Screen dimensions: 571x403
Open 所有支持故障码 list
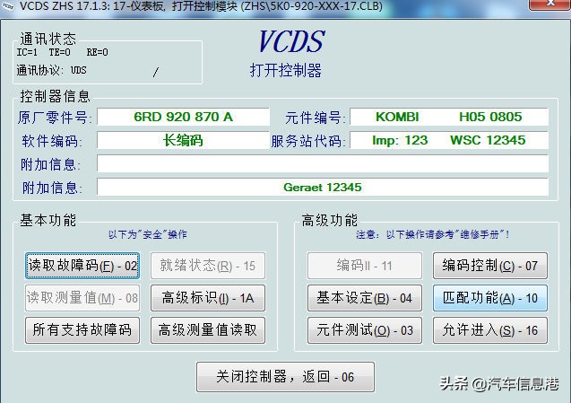[x=82, y=330]
